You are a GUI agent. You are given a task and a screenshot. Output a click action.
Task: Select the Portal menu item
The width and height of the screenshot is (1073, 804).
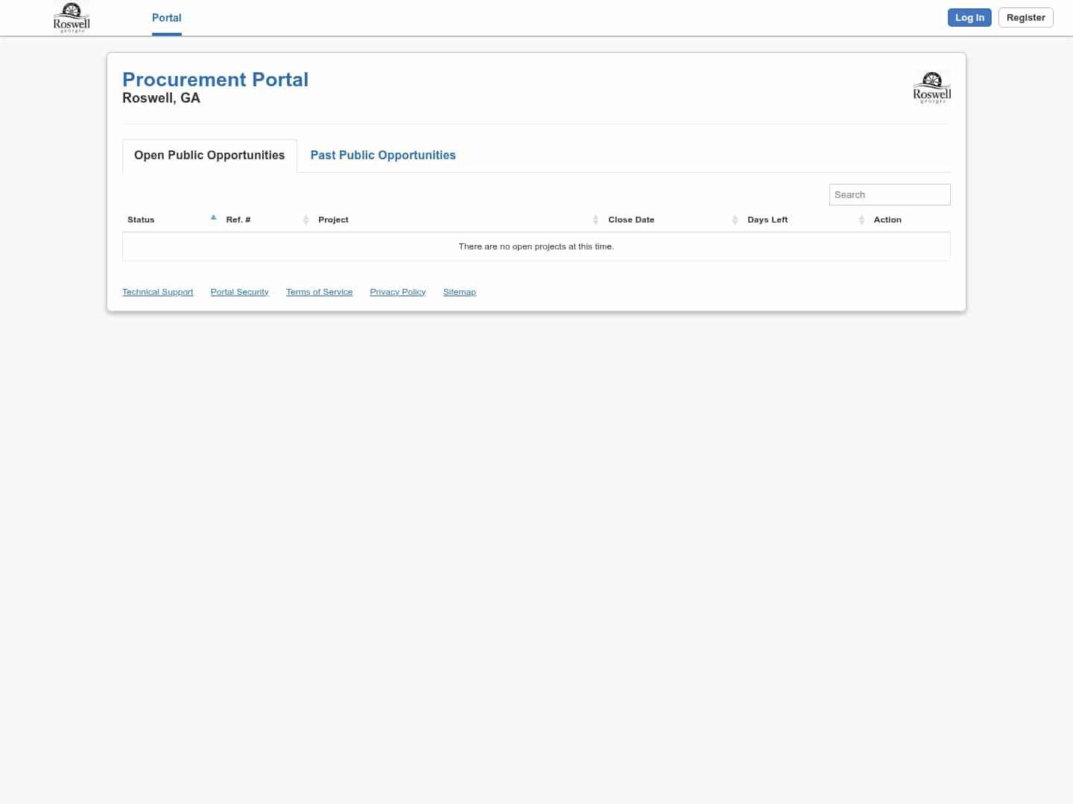coord(166,18)
